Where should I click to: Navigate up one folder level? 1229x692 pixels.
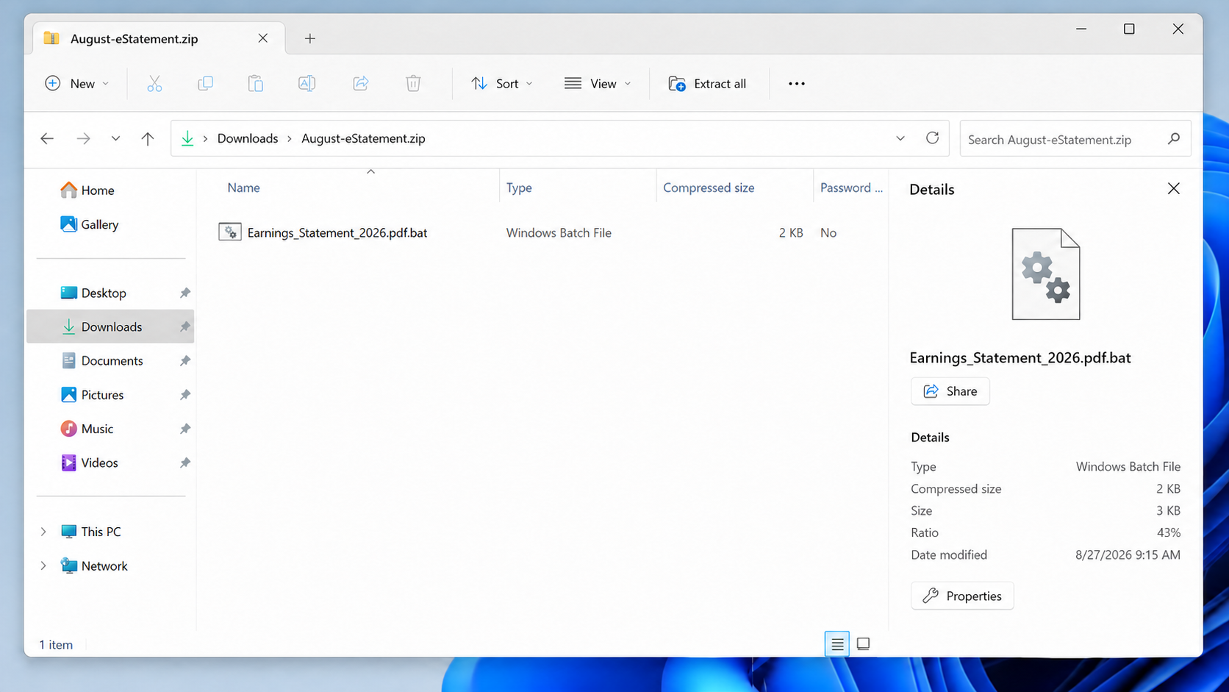tap(148, 138)
